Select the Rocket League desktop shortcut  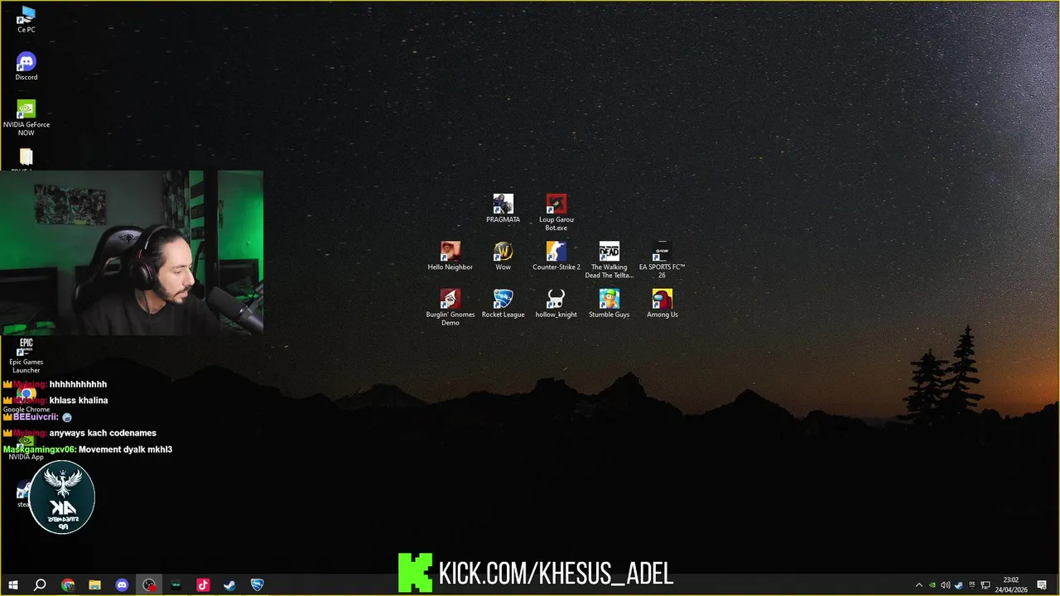tap(503, 303)
